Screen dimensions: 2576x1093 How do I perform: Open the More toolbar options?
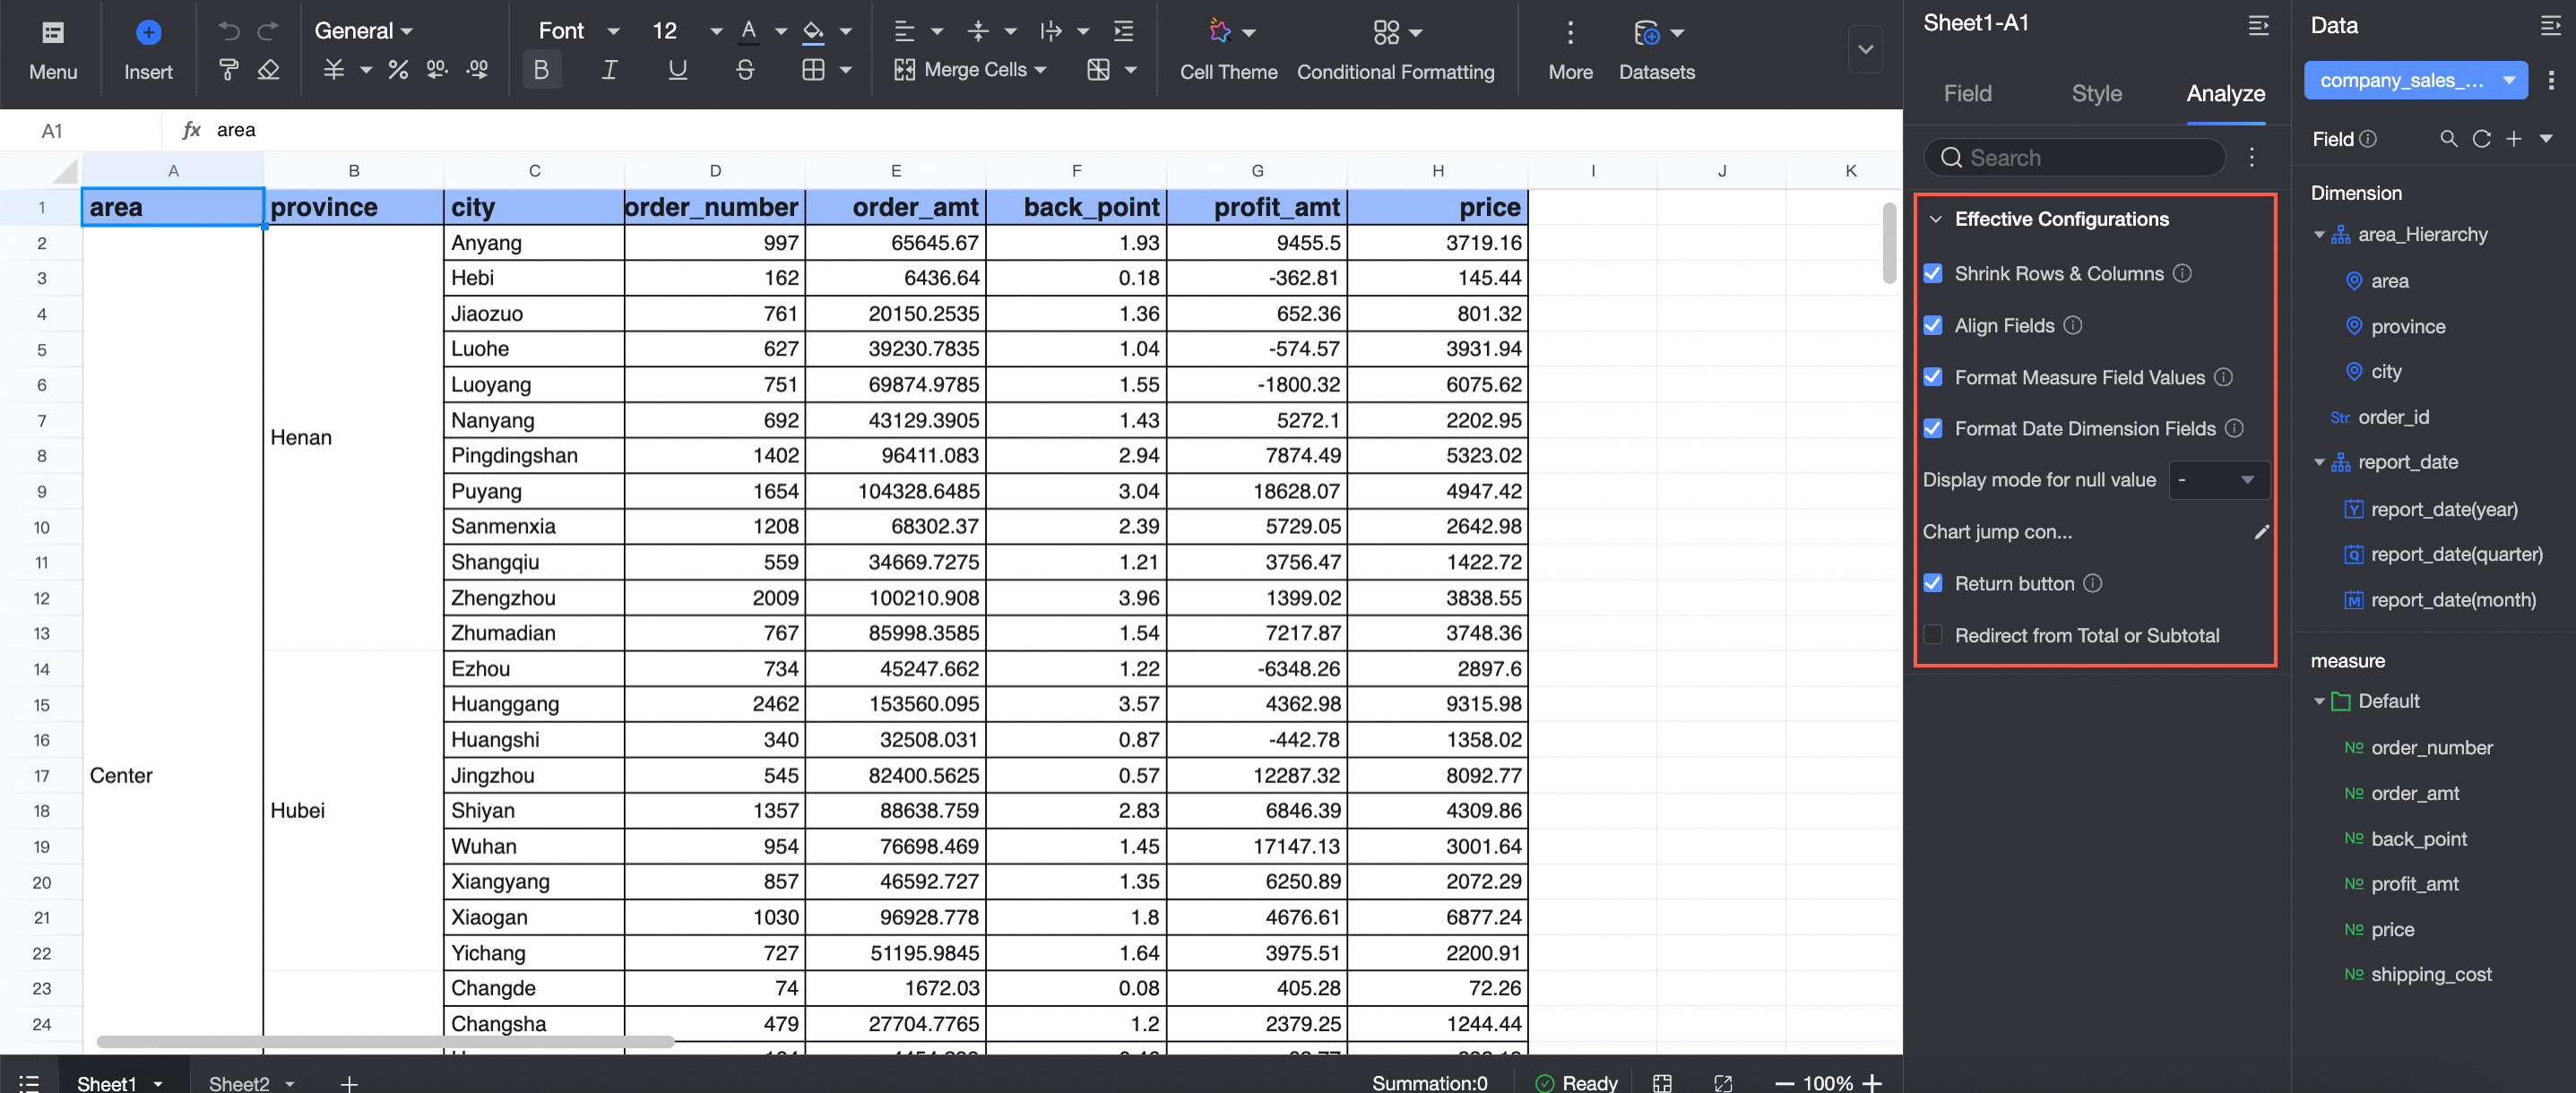[1570, 50]
